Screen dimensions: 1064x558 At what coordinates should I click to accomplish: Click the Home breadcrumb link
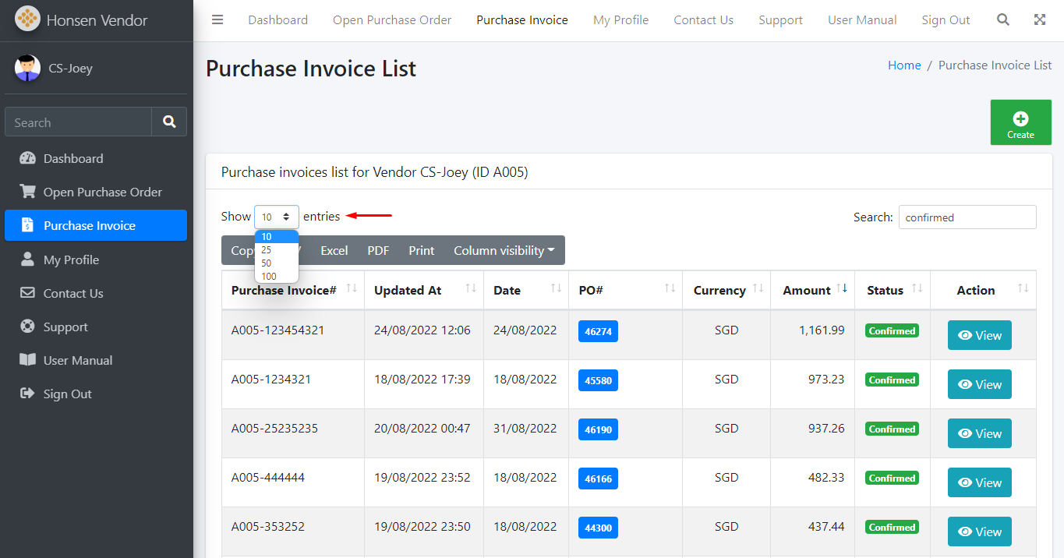(904, 65)
